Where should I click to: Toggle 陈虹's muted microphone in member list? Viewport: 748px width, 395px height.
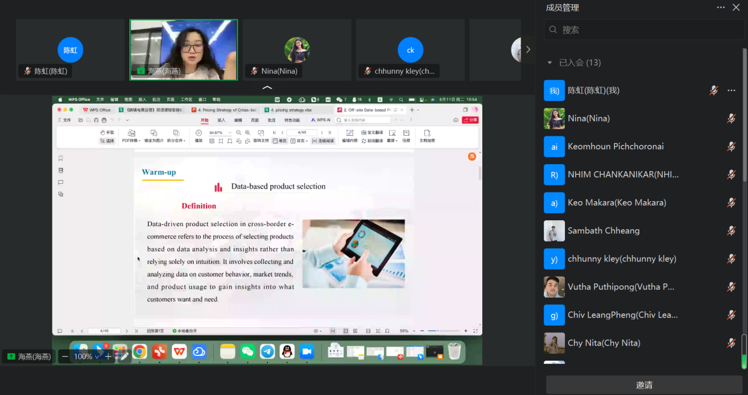(x=714, y=90)
